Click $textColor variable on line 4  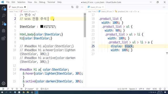point(27,27)
